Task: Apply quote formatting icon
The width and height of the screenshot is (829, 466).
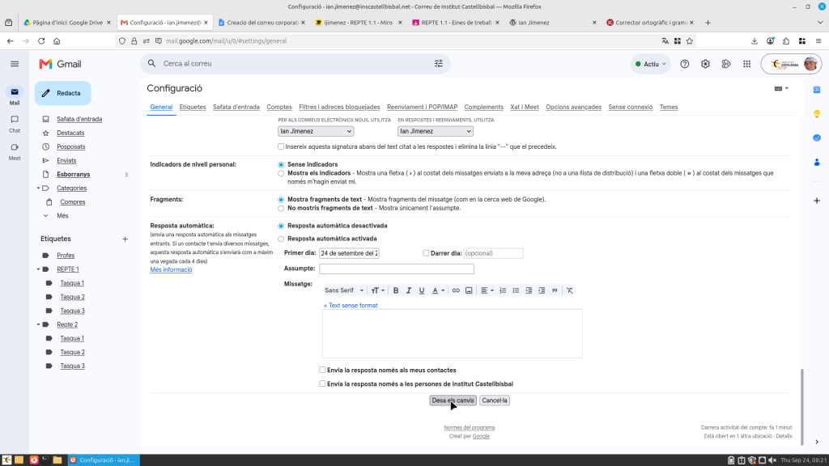Action: pyautogui.click(x=555, y=290)
